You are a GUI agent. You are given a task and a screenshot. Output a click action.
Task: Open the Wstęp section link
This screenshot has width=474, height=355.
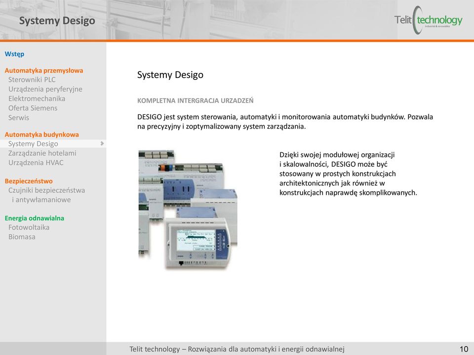[x=14, y=54]
